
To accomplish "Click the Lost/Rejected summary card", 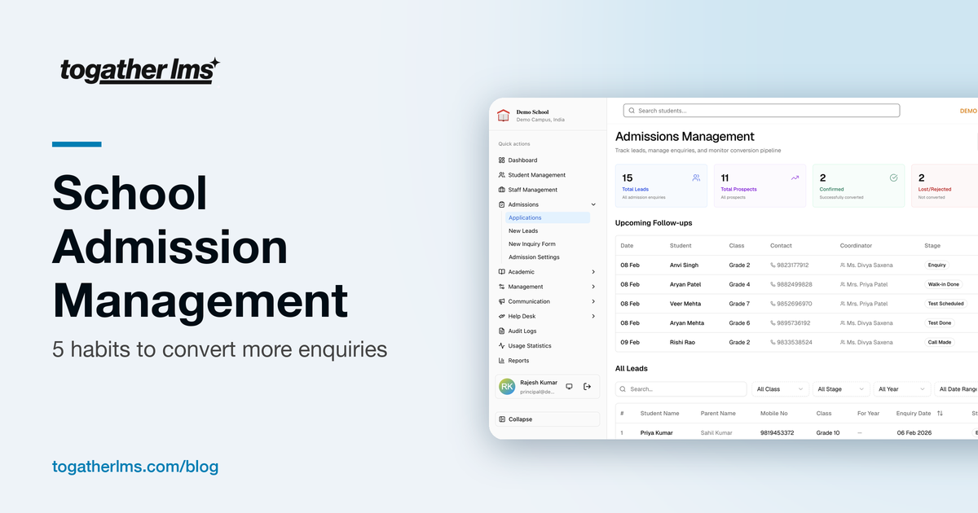I will point(945,186).
